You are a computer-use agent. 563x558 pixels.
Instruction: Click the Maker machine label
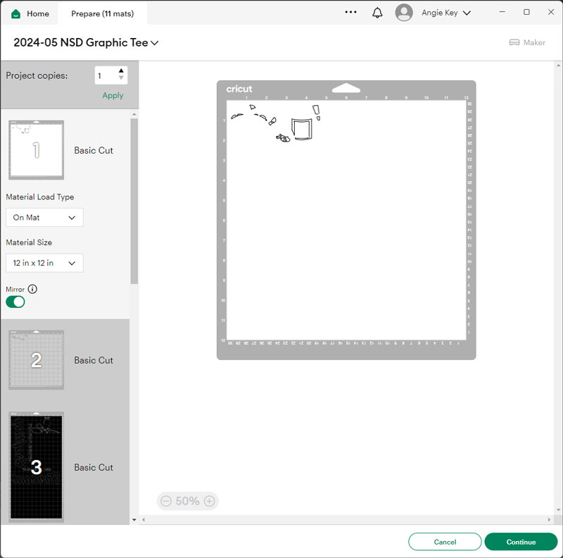pyautogui.click(x=534, y=42)
